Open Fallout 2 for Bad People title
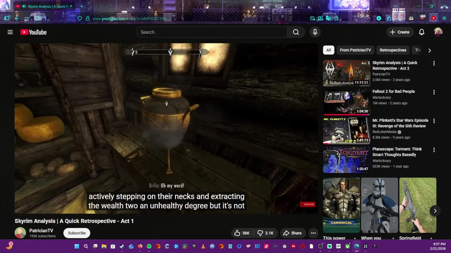 [394, 91]
